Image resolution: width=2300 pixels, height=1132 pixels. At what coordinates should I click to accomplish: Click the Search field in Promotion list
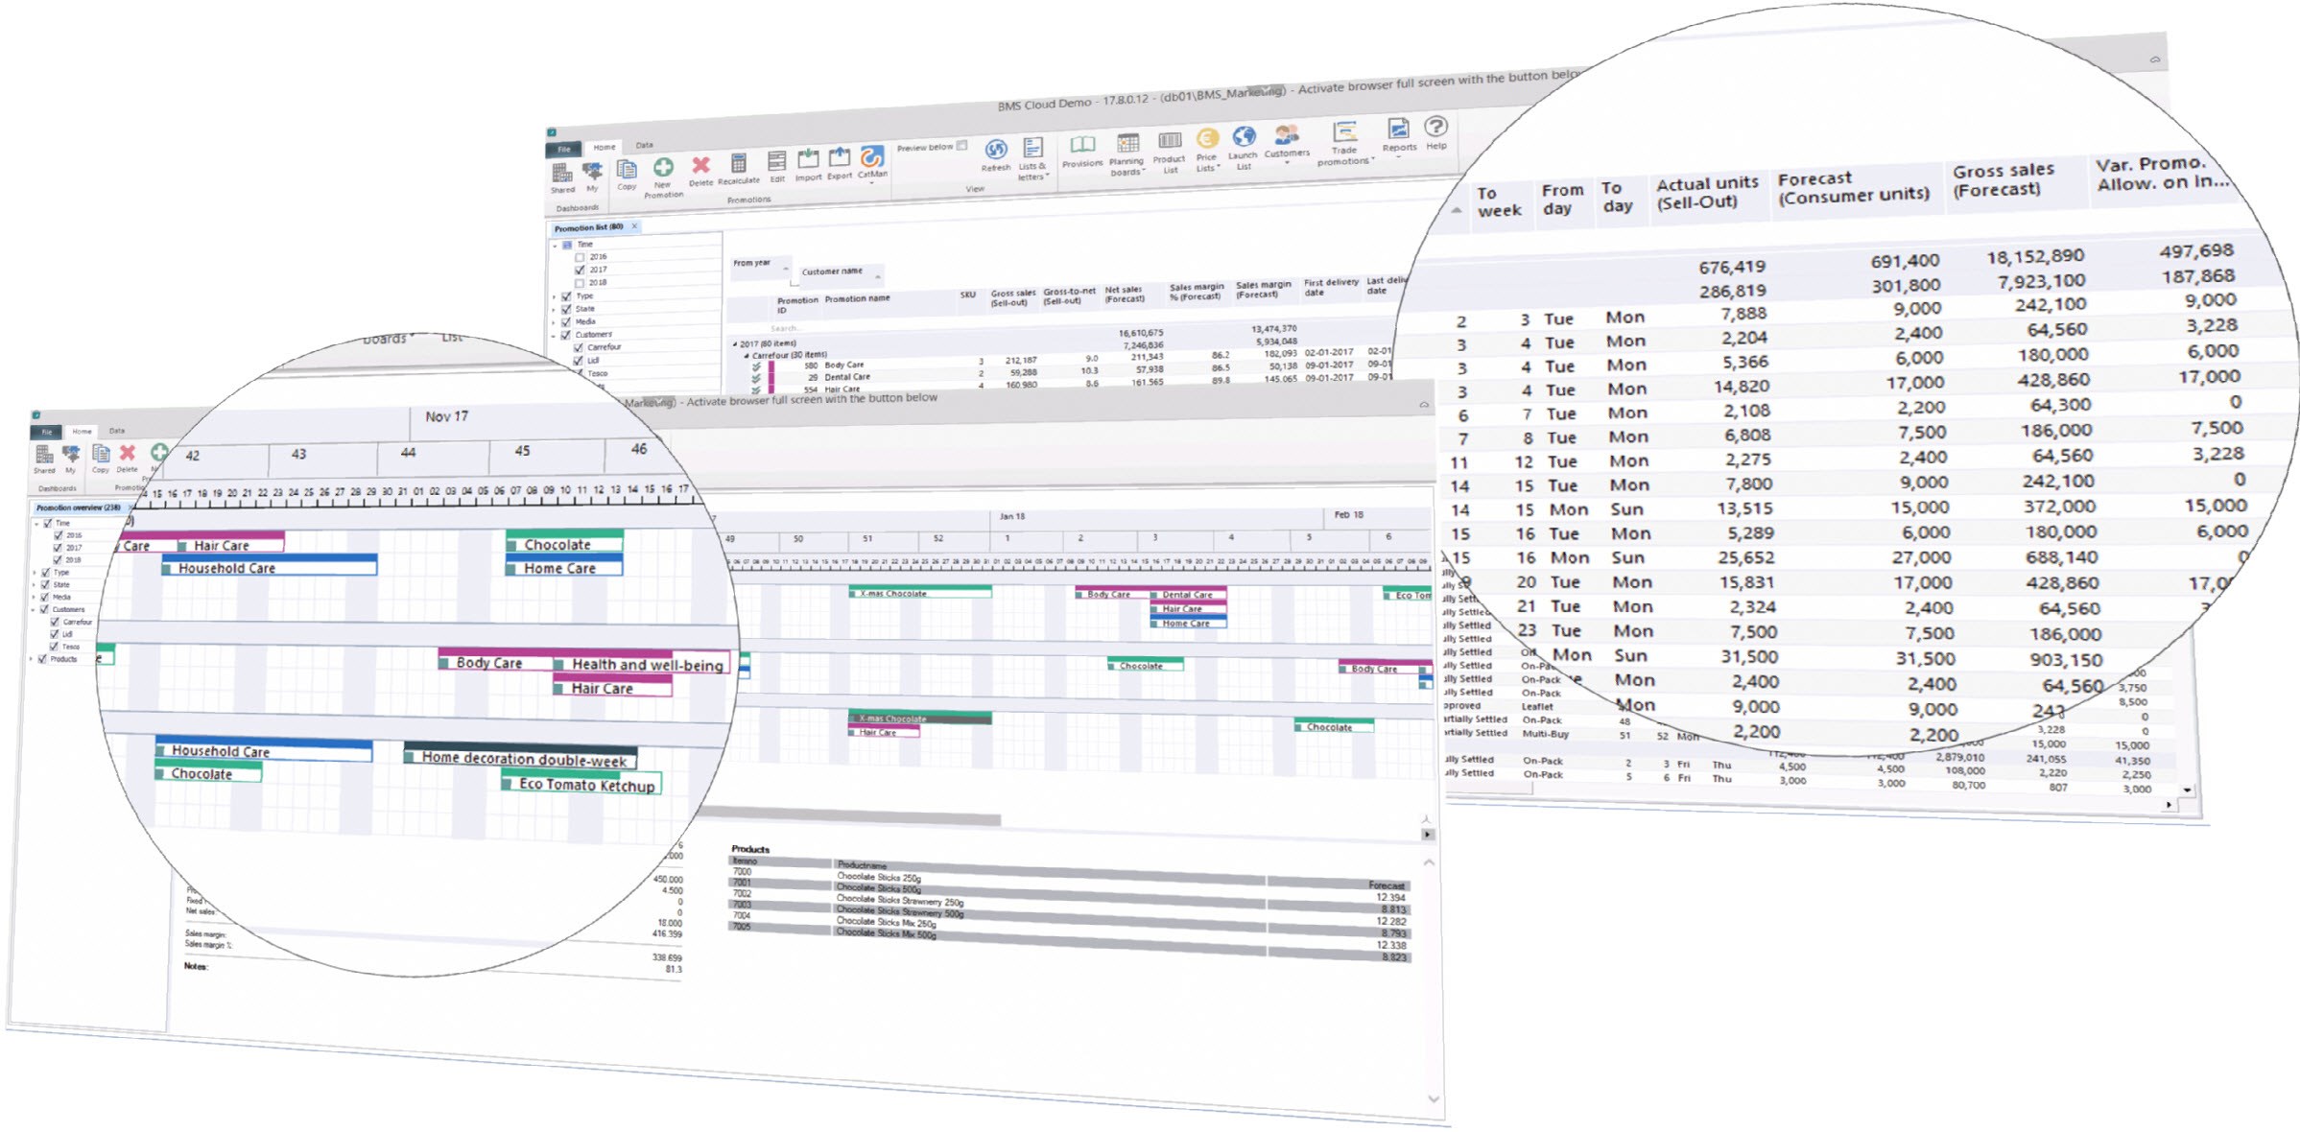click(x=785, y=328)
